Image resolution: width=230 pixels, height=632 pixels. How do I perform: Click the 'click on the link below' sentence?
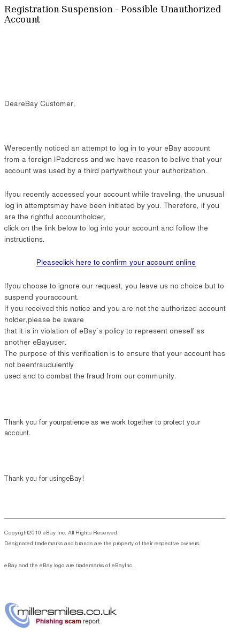click(x=106, y=234)
